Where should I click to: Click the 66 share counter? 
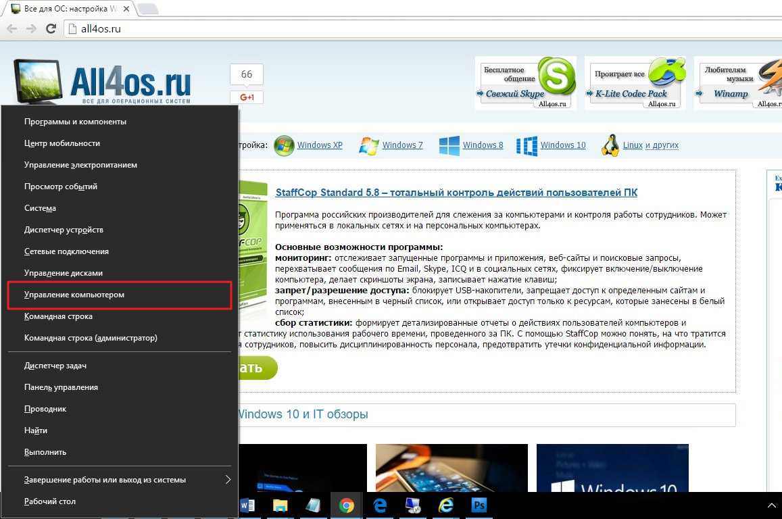pos(247,74)
